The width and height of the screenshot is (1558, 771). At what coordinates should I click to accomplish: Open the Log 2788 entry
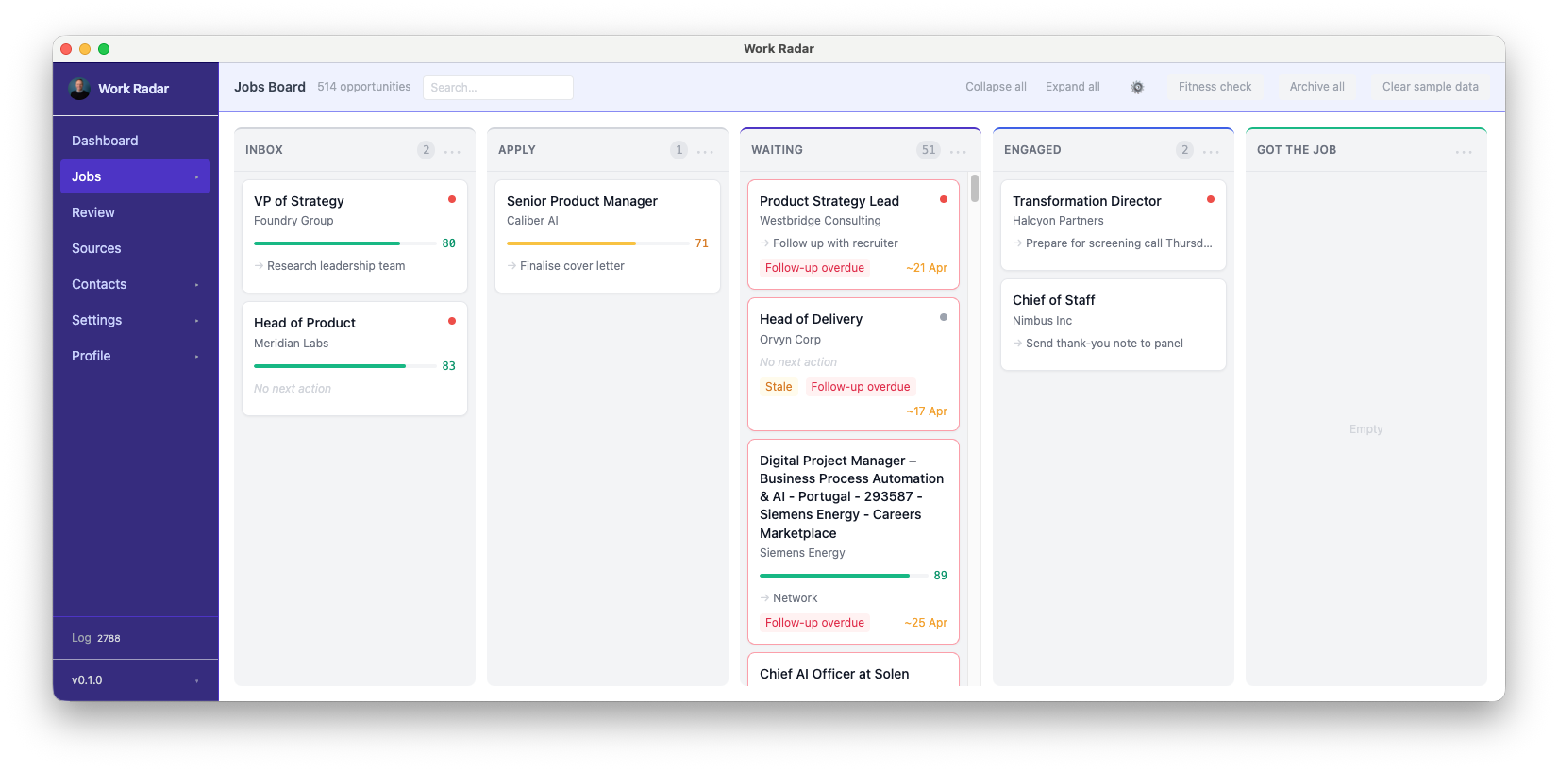pyautogui.click(x=96, y=638)
